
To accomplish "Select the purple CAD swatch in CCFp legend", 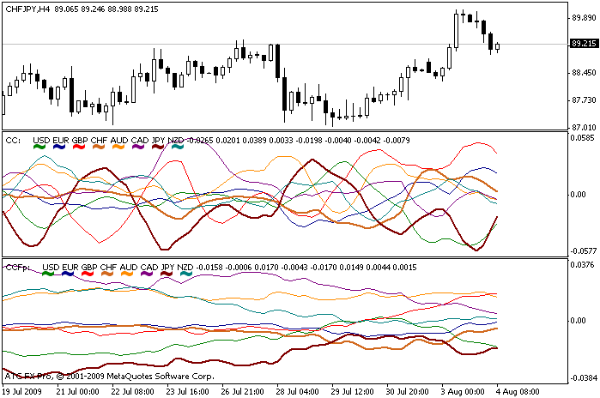I will point(147,274).
